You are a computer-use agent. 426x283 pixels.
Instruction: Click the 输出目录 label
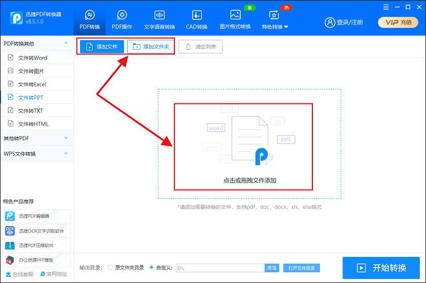(91, 268)
